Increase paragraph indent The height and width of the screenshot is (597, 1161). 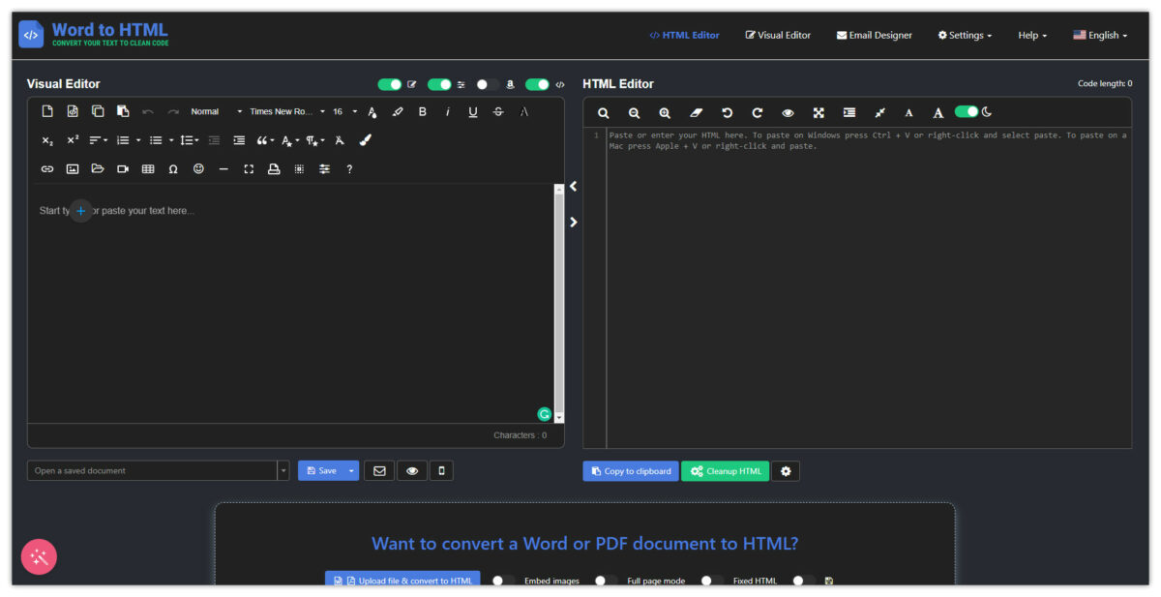pyautogui.click(x=239, y=140)
